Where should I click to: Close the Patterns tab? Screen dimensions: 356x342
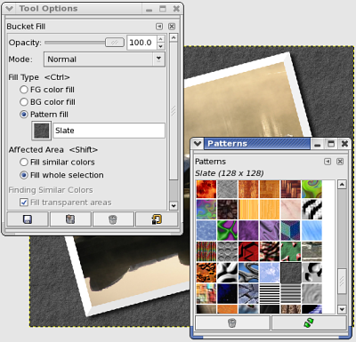pyautogui.click(x=340, y=162)
